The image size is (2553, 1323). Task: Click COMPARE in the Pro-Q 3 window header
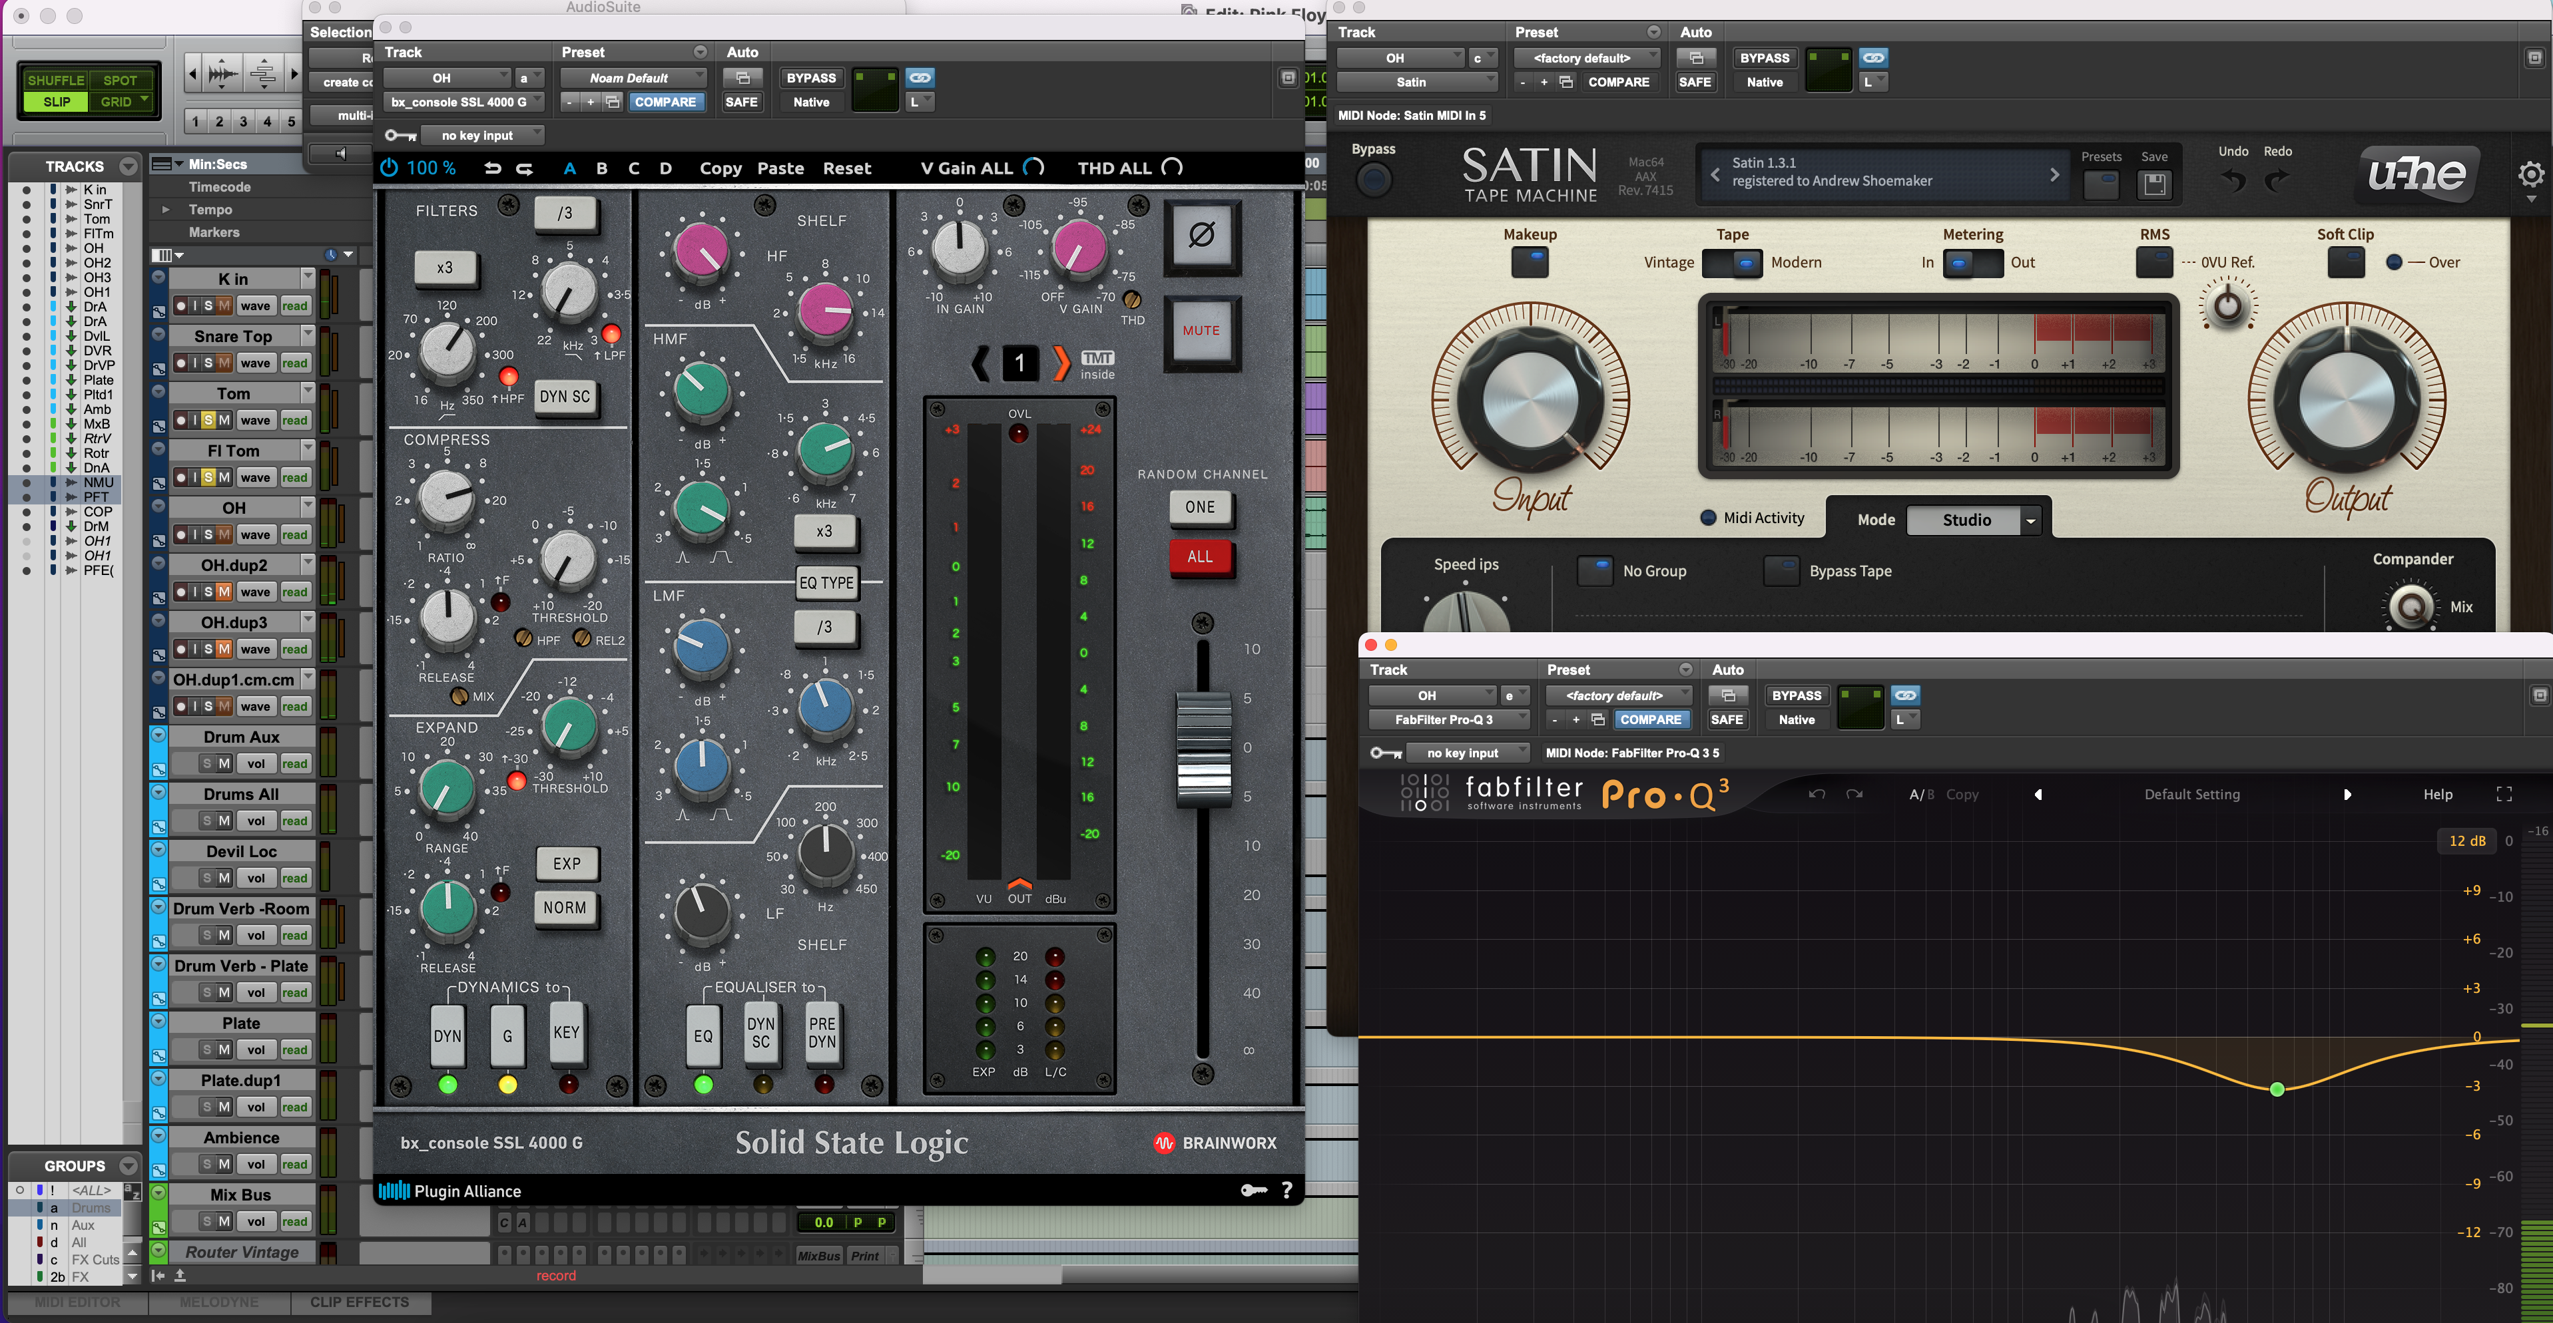pyautogui.click(x=1650, y=720)
